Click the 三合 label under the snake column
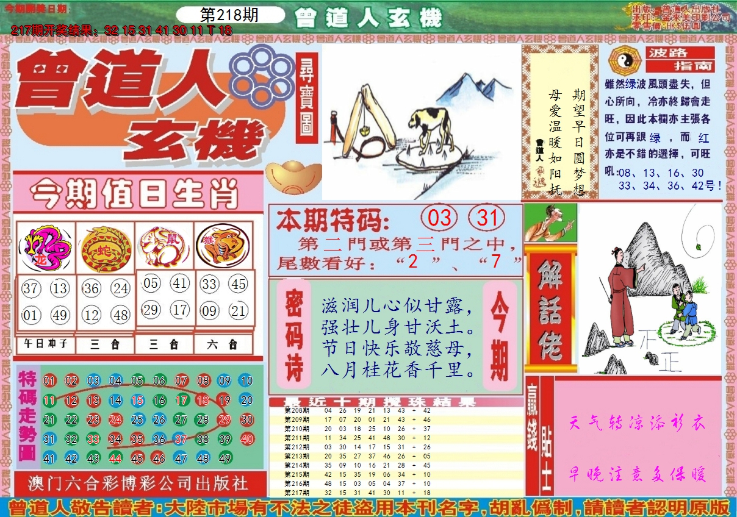 pos(105,344)
